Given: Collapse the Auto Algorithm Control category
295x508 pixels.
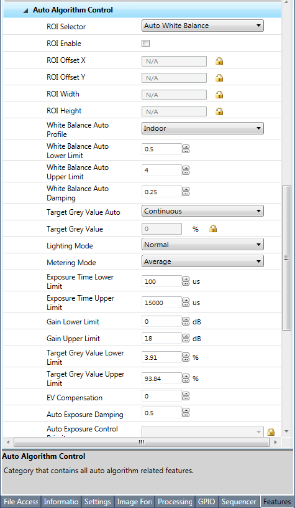Looking at the screenshot, I should pos(25,11).
